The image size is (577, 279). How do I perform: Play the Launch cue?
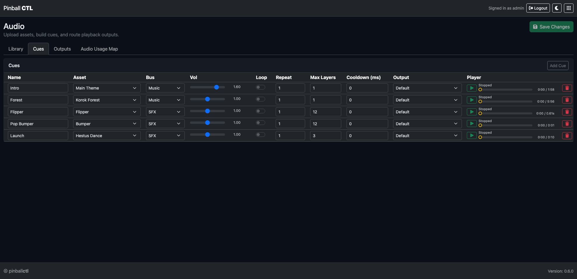tap(472, 135)
